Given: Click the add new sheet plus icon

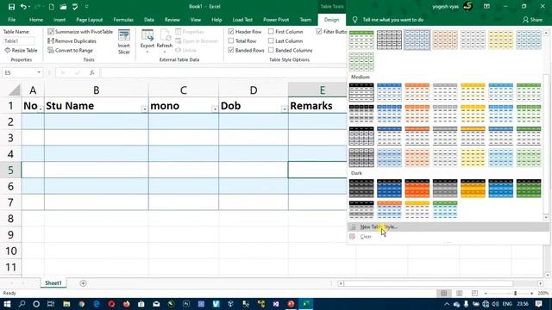Looking at the screenshot, I should point(83,283).
